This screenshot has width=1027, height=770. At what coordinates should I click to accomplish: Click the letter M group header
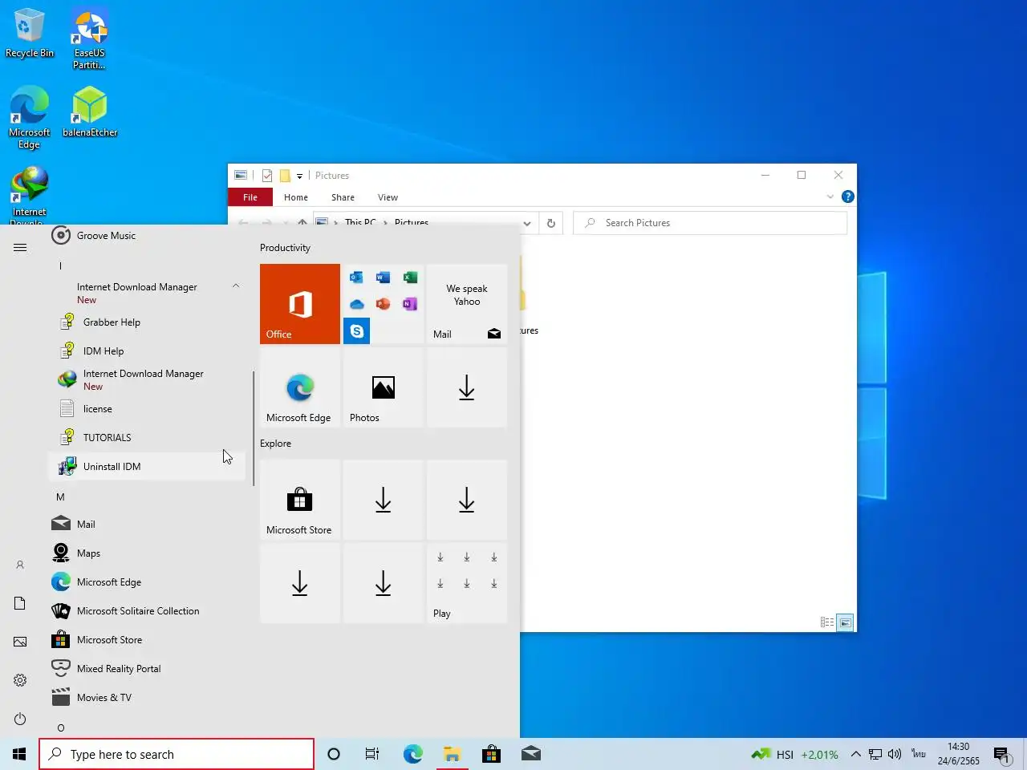(x=60, y=496)
